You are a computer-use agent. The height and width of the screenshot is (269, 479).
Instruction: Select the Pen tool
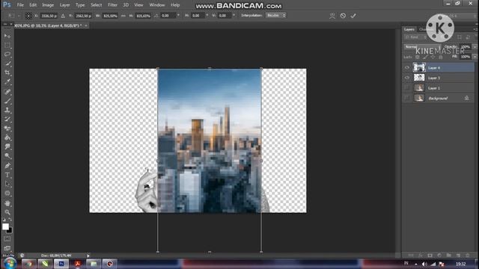[x=7, y=166]
